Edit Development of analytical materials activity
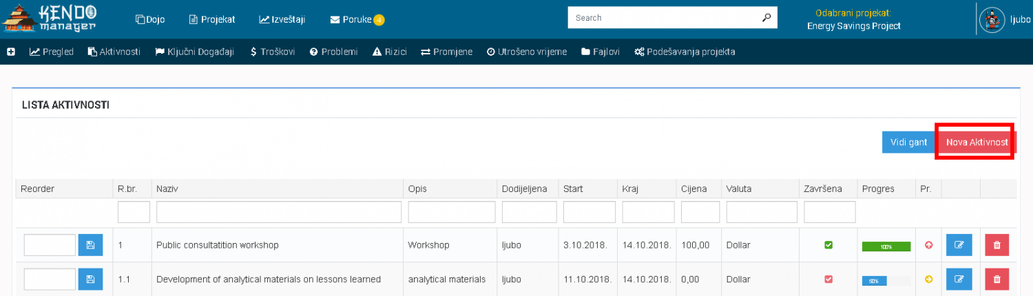Image resolution: width=1033 pixels, height=296 pixels. tap(959, 279)
